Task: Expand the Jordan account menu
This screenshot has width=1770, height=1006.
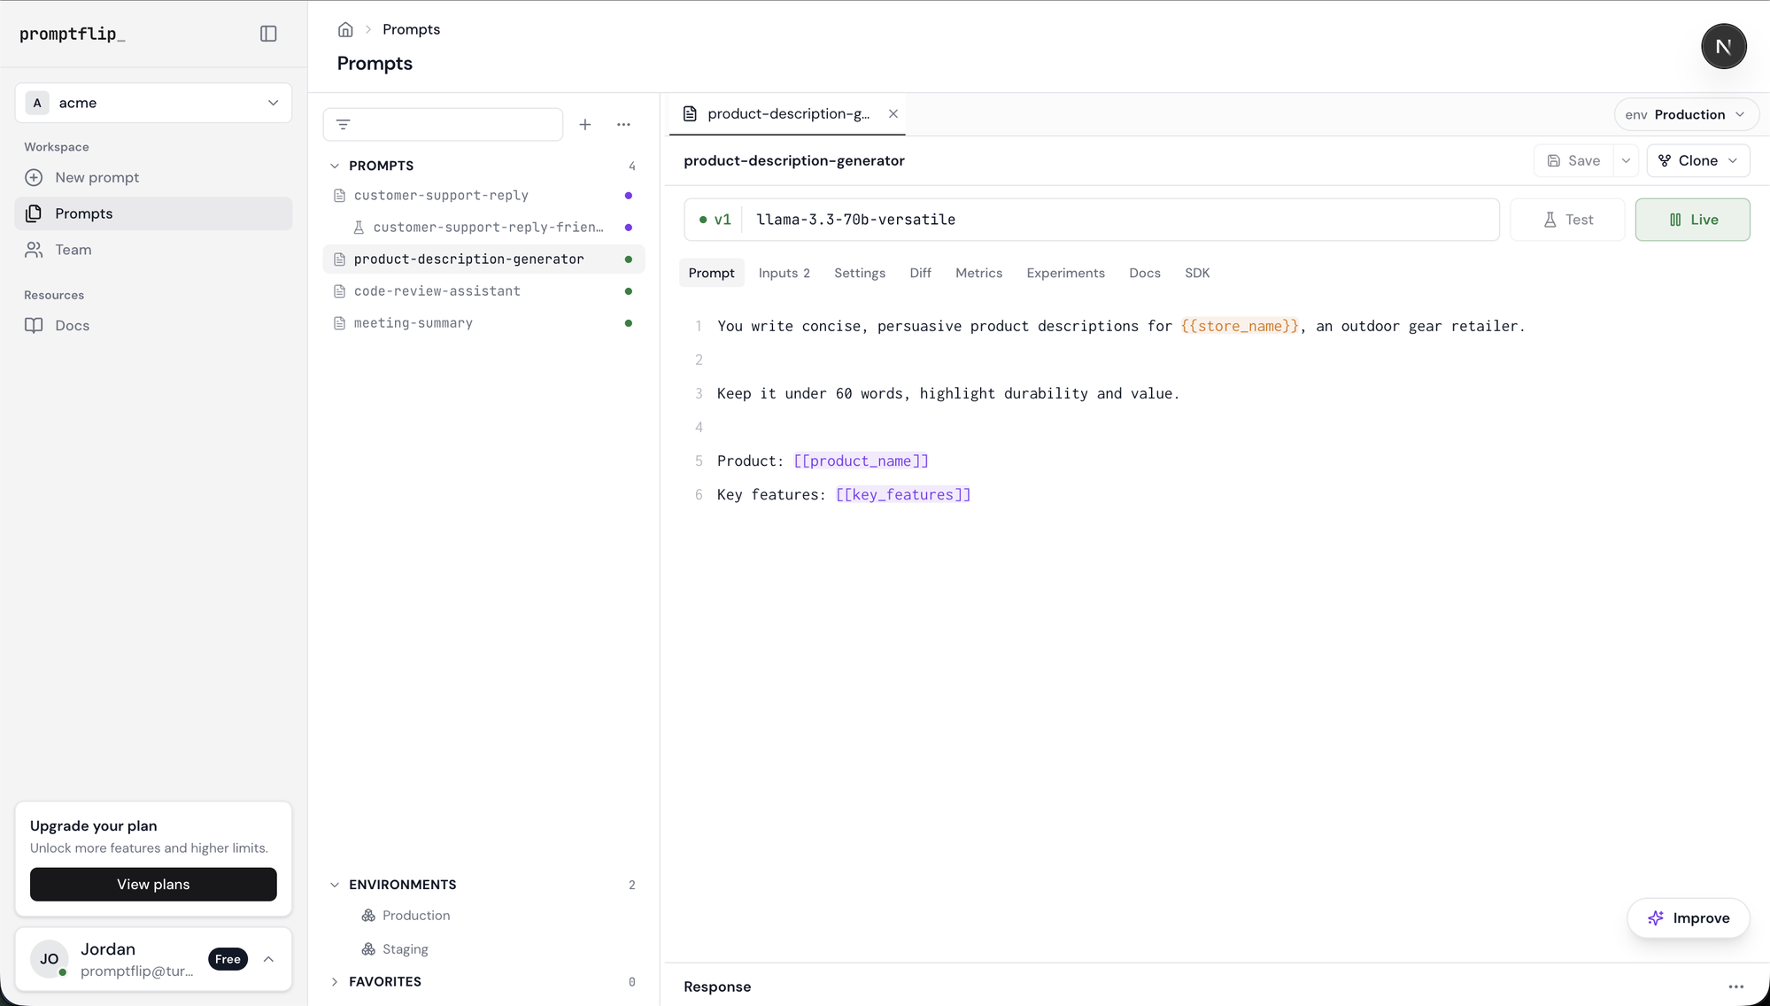Action: pyautogui.click(x=268, y=959)
